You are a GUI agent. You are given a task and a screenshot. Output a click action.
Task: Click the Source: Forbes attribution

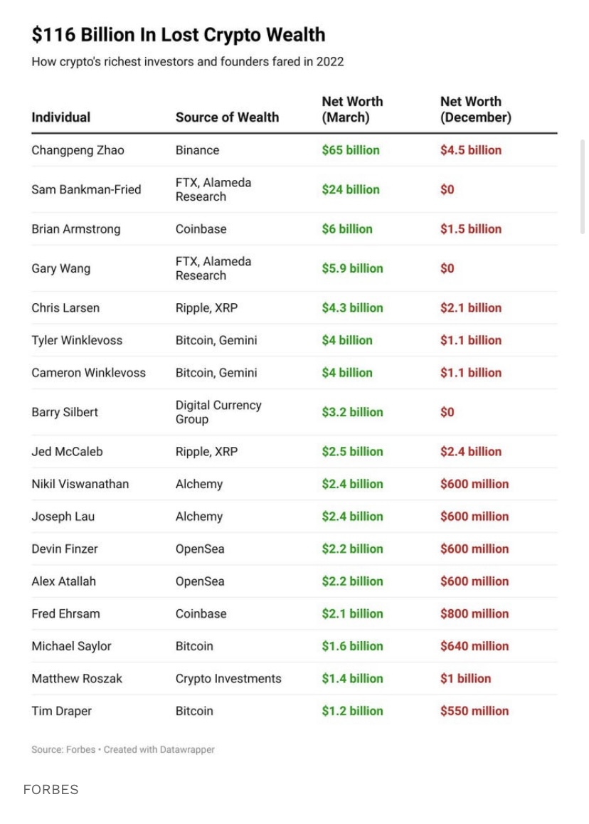coord(63,749)
